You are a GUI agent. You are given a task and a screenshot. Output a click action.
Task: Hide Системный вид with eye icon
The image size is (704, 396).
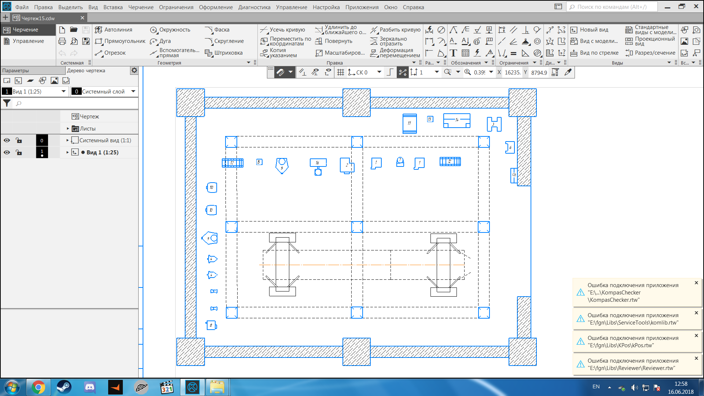point(7,140)
